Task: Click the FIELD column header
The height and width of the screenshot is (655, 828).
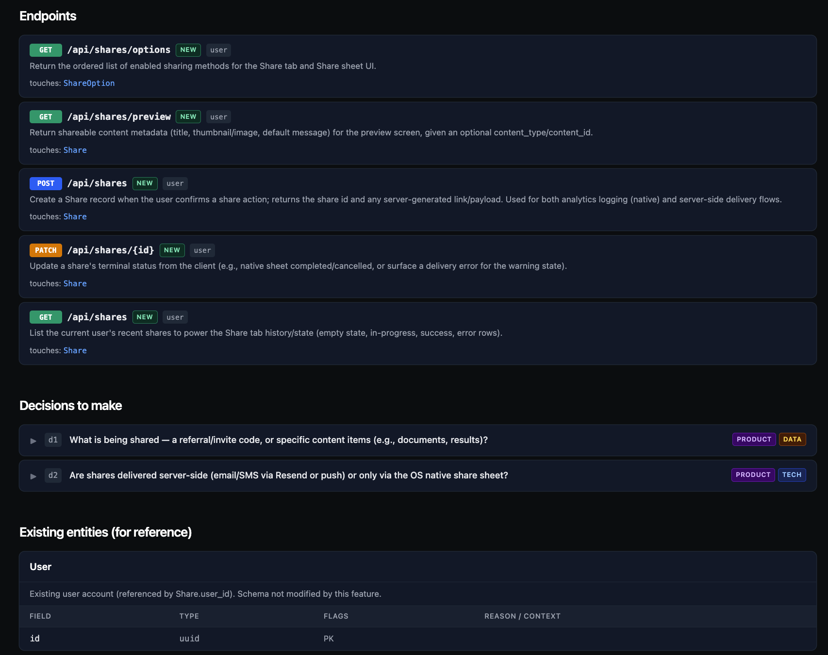Action: point(40,616)
